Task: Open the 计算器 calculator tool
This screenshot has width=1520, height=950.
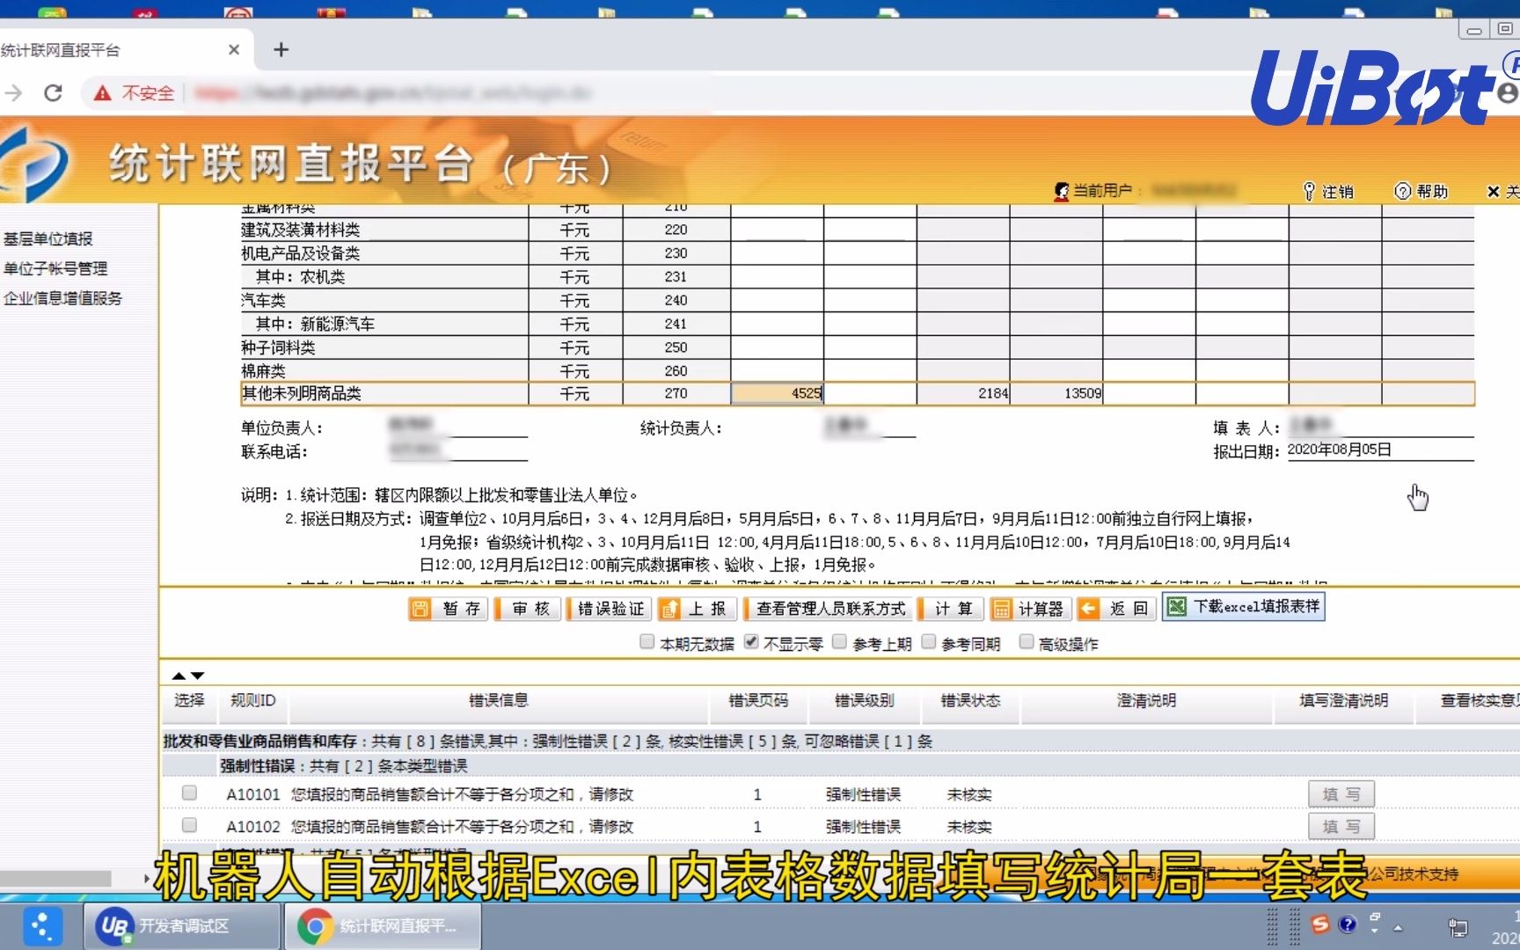Action: pos(1029,608)
